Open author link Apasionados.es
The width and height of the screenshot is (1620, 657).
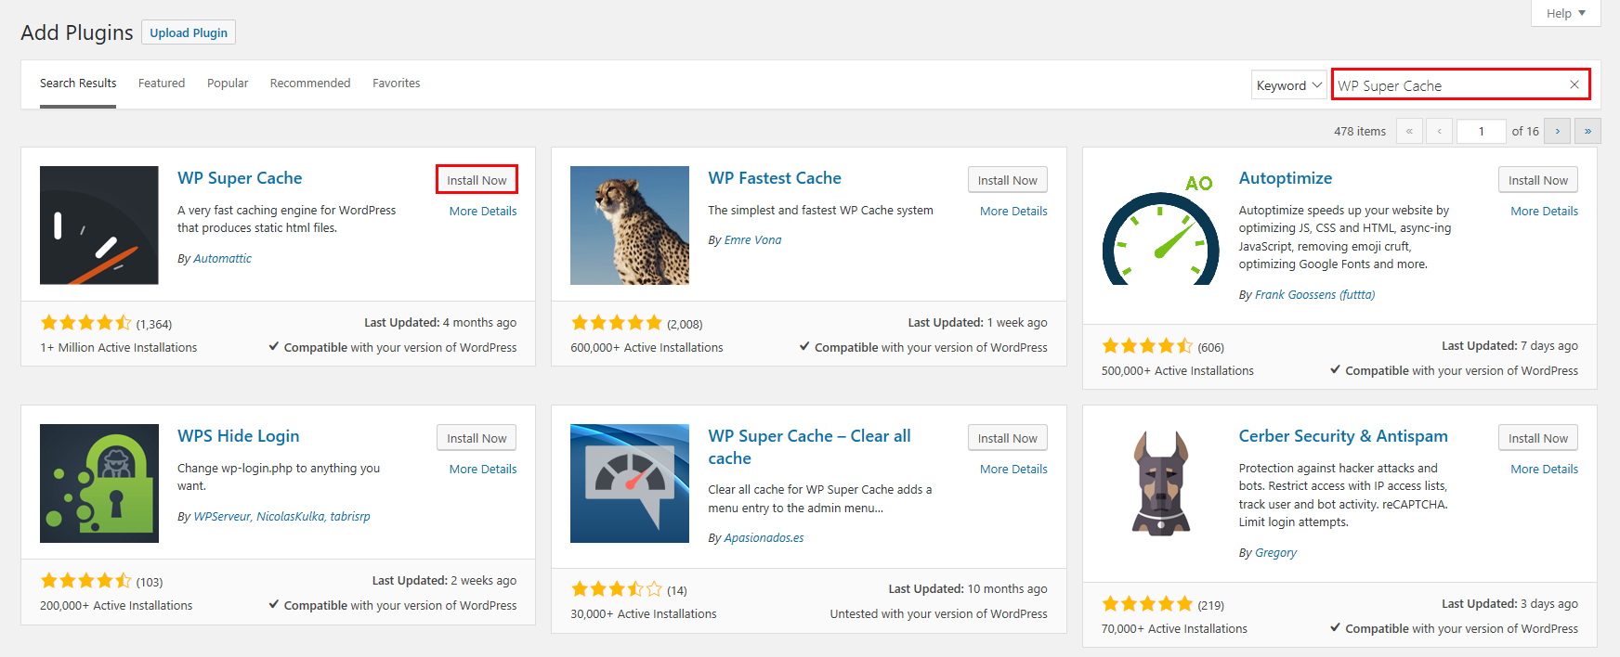click(764, 538)
